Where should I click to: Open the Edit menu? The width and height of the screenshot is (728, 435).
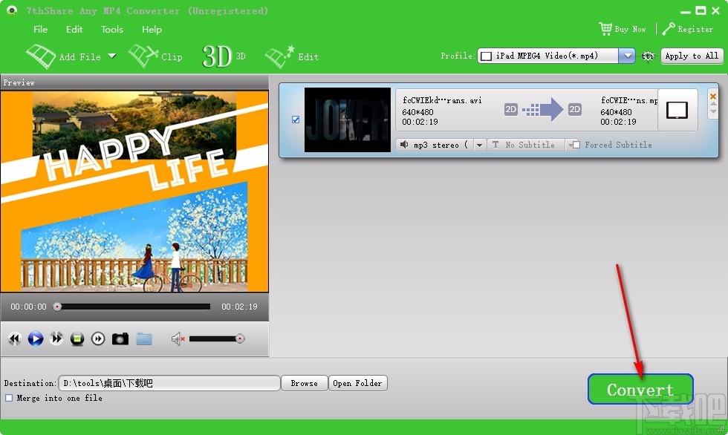pyautogui.click(x=74, y=29)
